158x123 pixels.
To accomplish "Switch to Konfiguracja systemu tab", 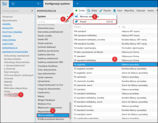I will point(57,4).
